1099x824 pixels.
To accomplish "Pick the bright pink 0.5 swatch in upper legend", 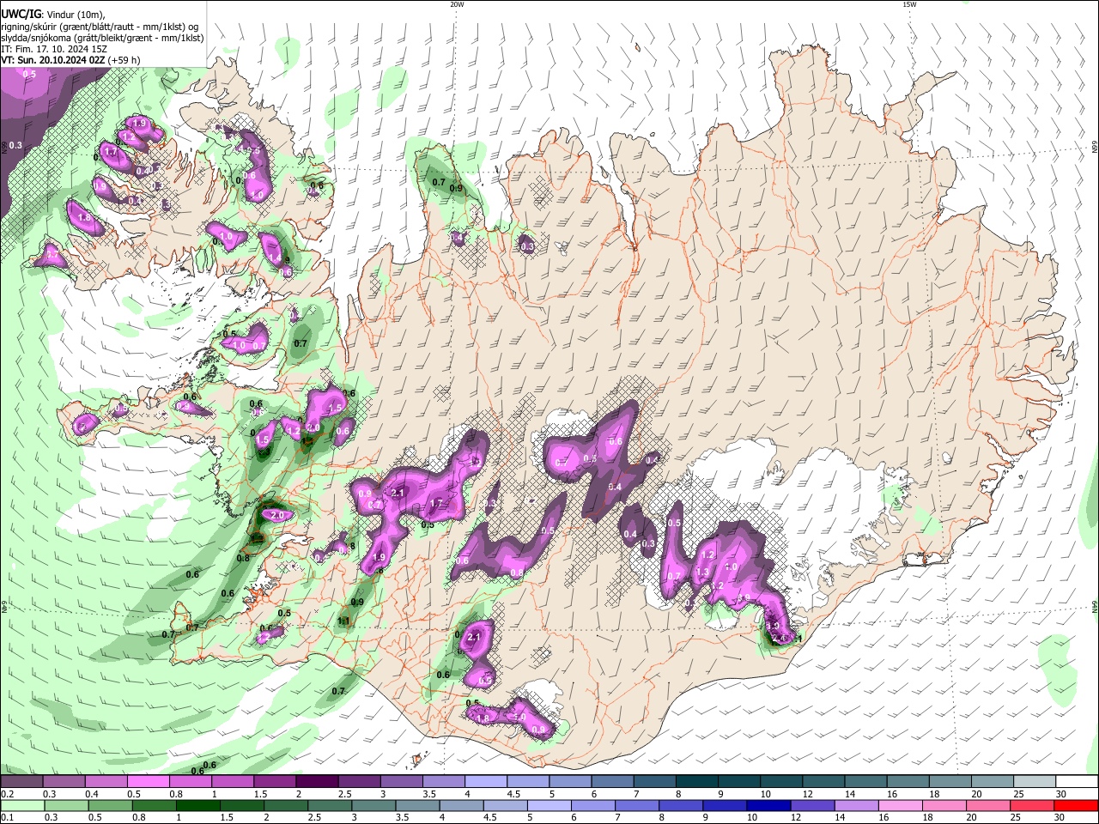I will coord(149,782).
